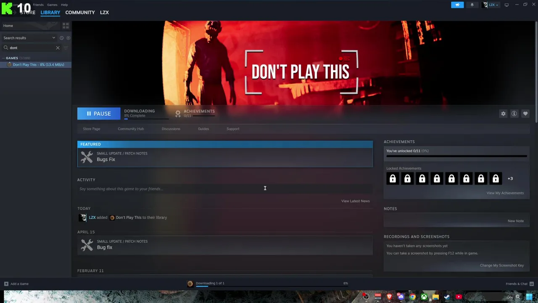This screenshot has height=303, width=538.
Task: Create a New Note
Action: coord(516,221)
